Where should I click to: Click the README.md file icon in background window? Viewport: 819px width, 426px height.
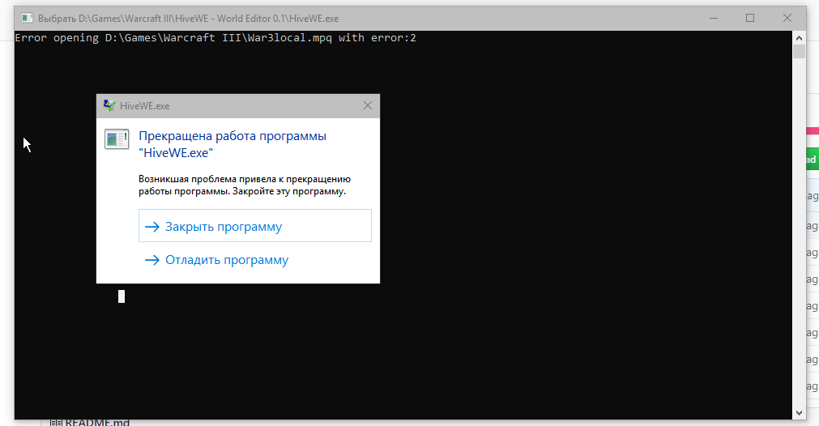(x=56, y=422)
